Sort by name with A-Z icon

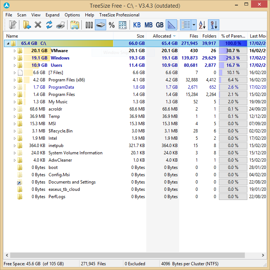coord(202,25)
